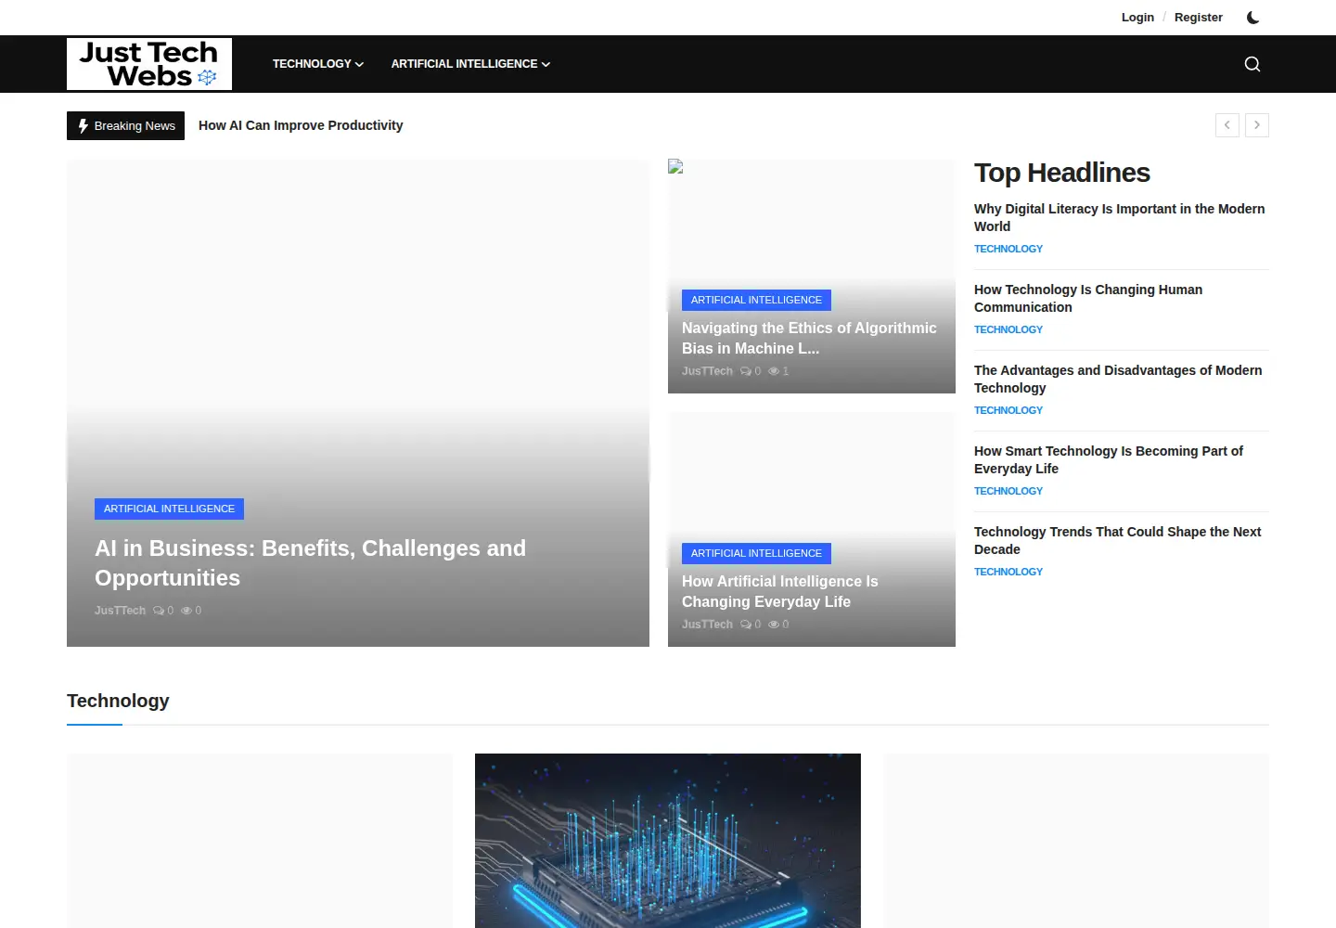Click views eye icon on Algorithmic Bias card

(x=774, y=371)
